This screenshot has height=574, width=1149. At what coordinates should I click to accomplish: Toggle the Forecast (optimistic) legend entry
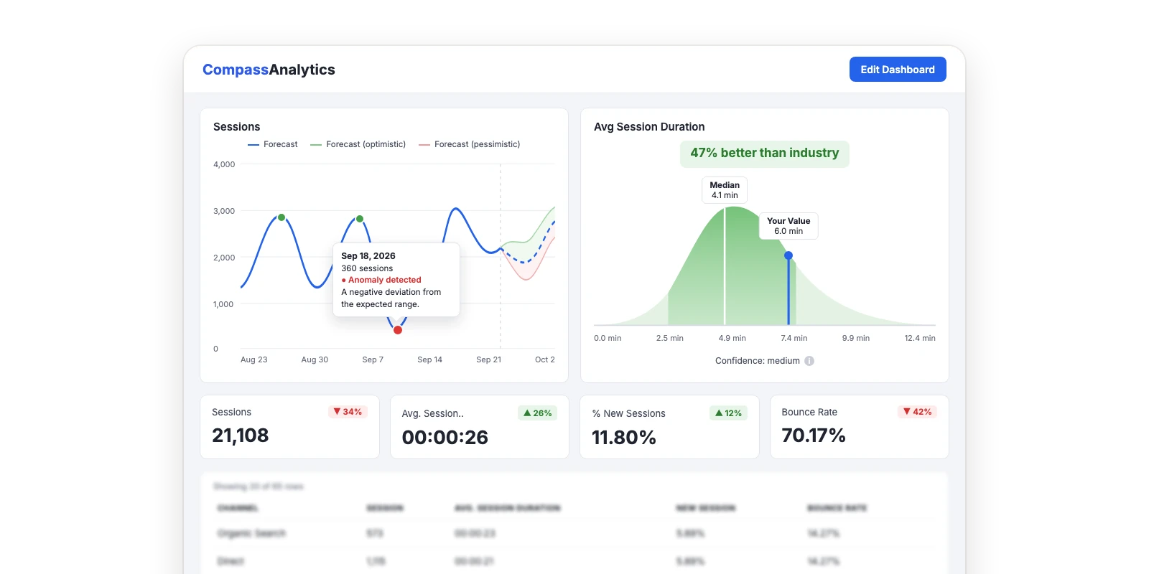(x=358, y=144)
